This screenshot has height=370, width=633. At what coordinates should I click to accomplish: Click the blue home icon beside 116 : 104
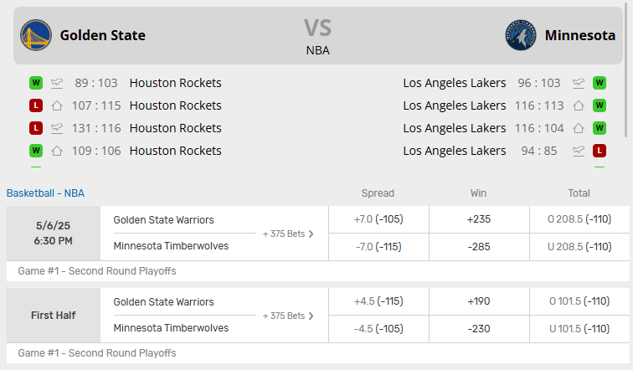[x=578, y=128]
